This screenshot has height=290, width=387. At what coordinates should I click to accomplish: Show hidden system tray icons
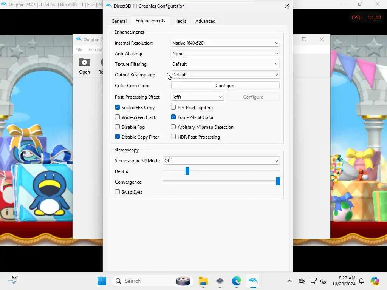(289, 281)
